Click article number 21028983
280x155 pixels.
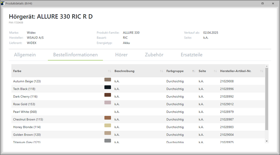pos(227,127)
